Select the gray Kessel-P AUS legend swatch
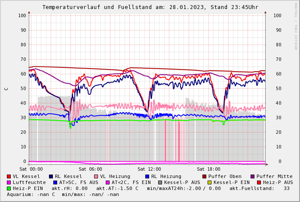Image resolution: width=300 pixels, height=202 pixels. point(160,182)
